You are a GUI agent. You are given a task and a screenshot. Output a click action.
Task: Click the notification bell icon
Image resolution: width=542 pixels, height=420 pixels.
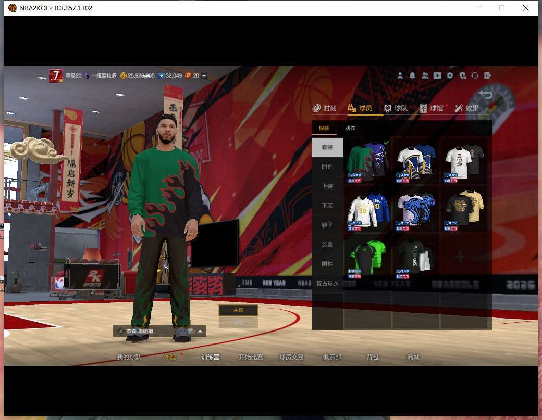point(412,75)
